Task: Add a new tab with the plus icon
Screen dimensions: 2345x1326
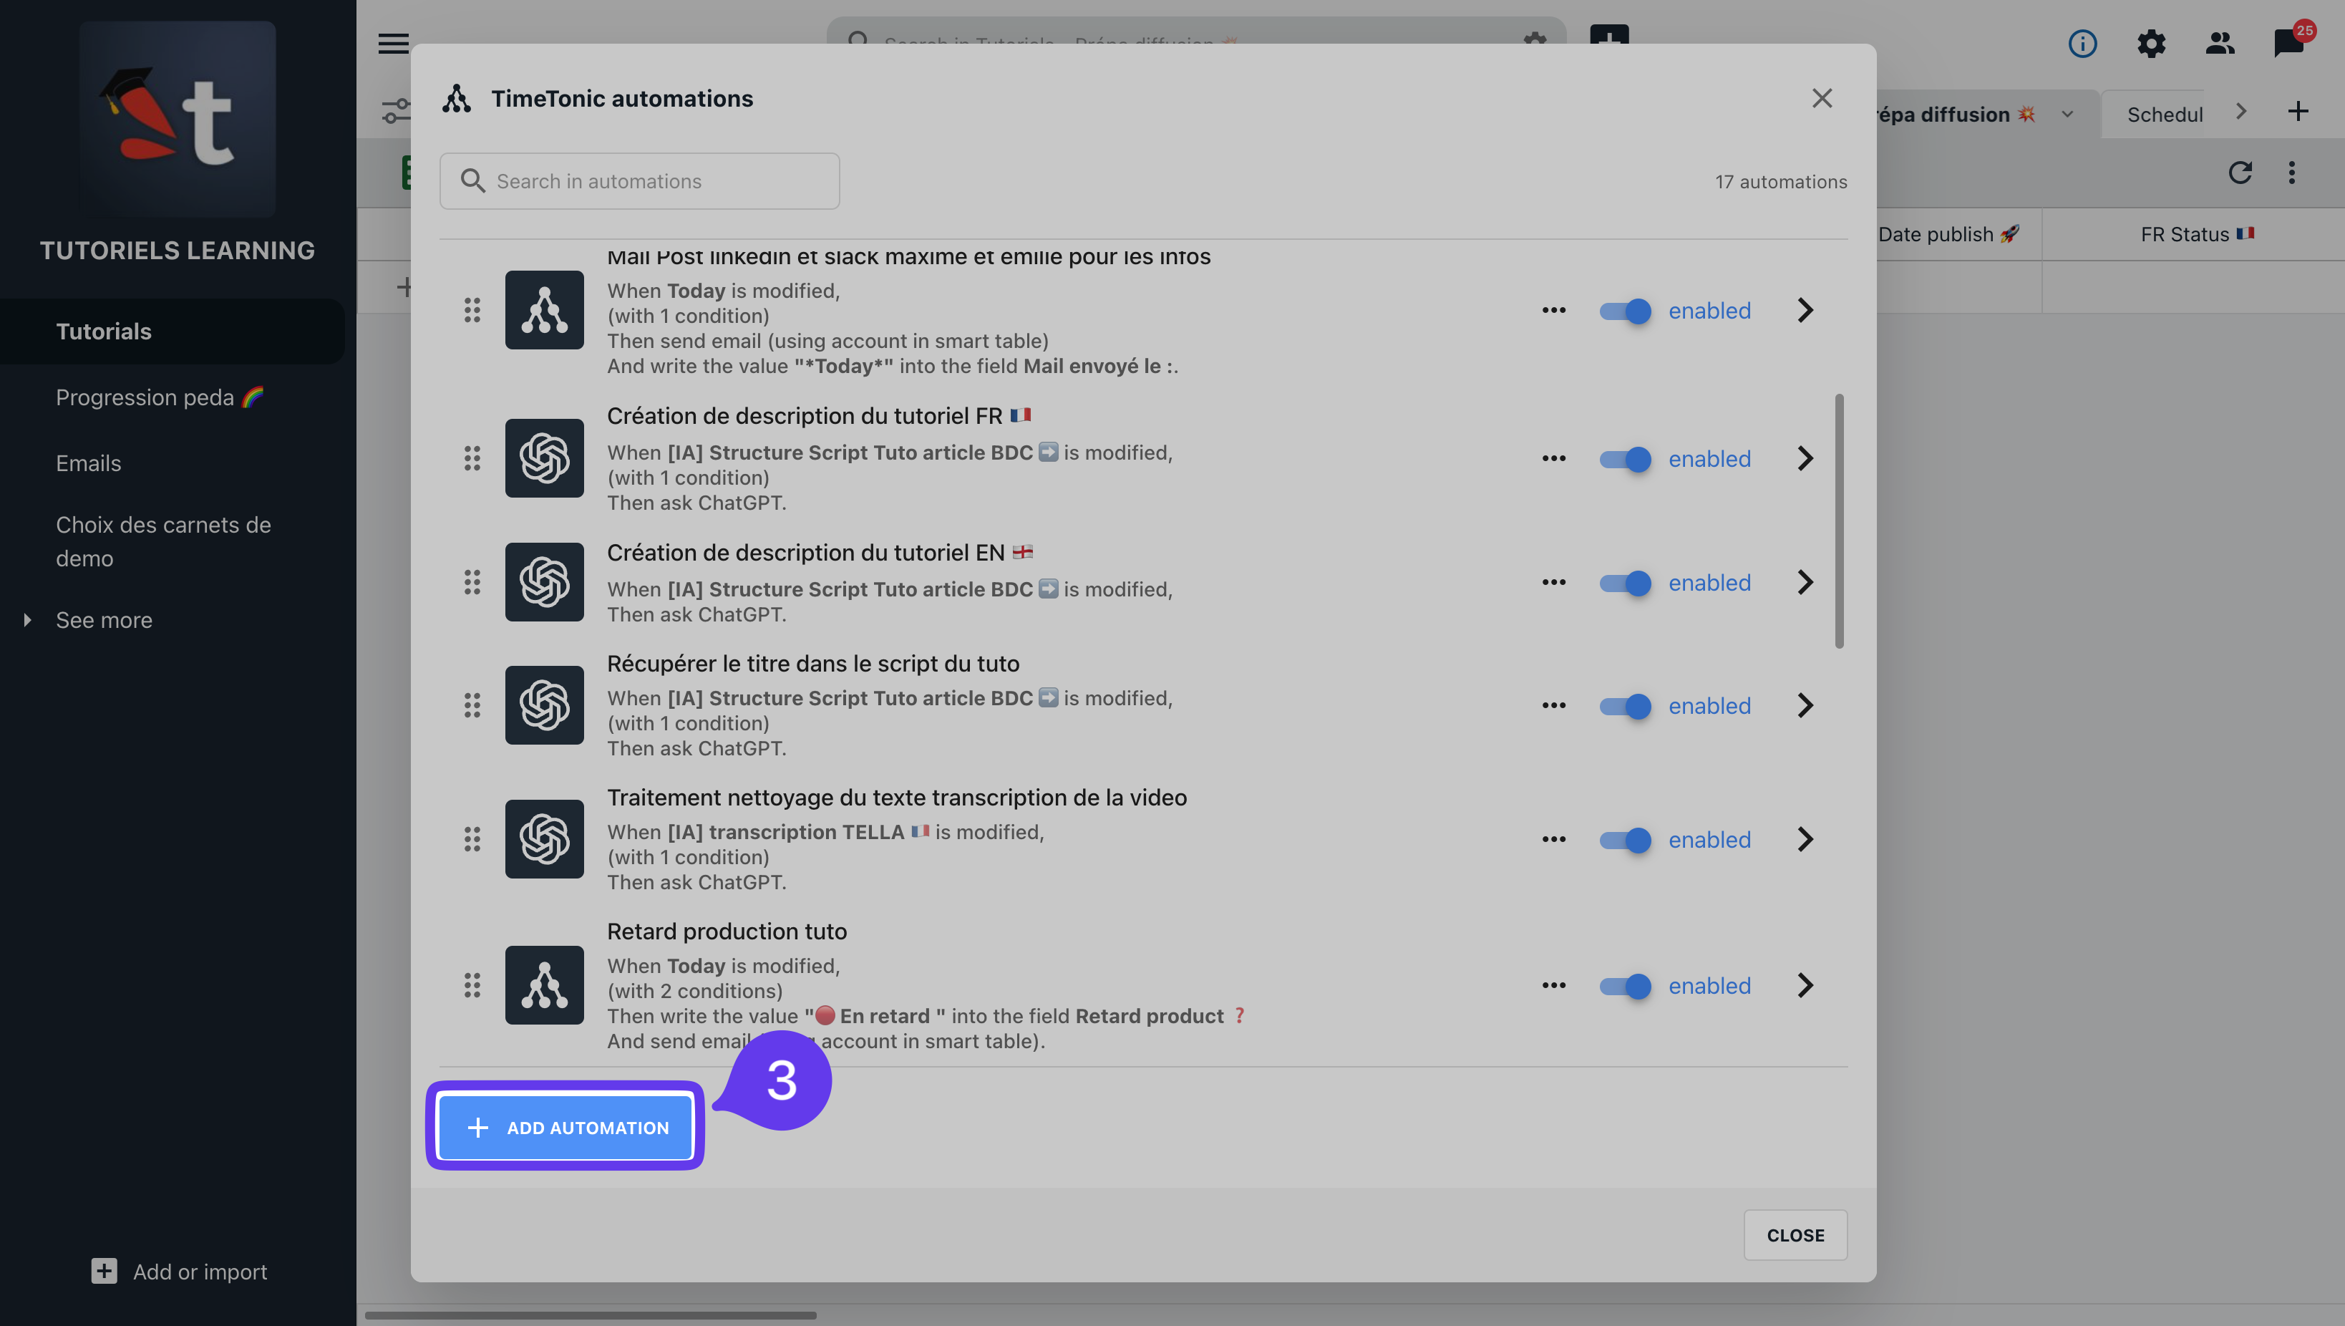Action: pyautogui.click(x=2298, y=112)
